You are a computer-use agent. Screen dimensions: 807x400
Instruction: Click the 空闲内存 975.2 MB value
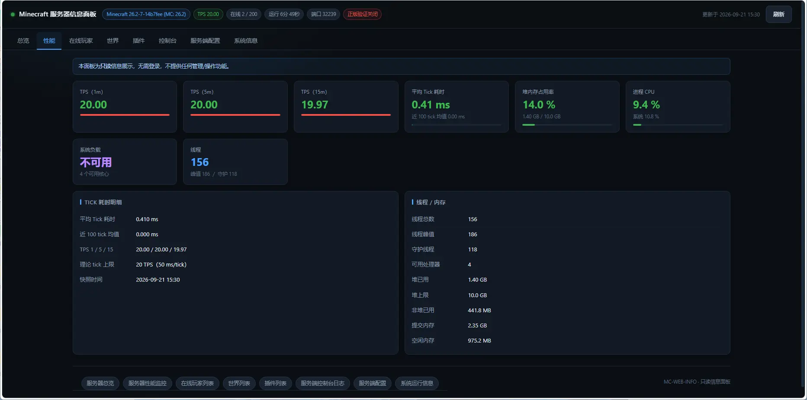[x=479, y=340]
